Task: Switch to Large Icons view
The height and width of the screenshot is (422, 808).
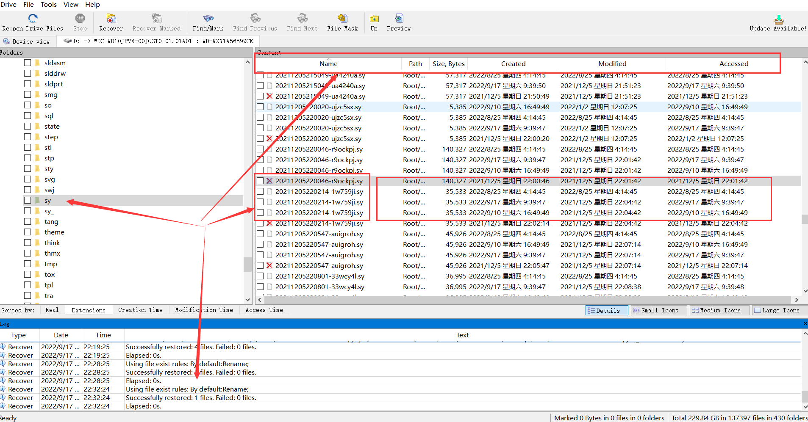Action: [776, 310]
